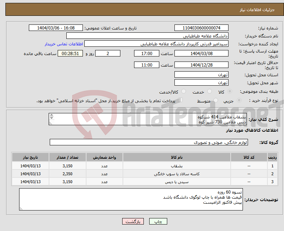The width and height of the screenshot is (284, 231).
Task: Click the چاپ (print) button
Action: click(158, 221)
